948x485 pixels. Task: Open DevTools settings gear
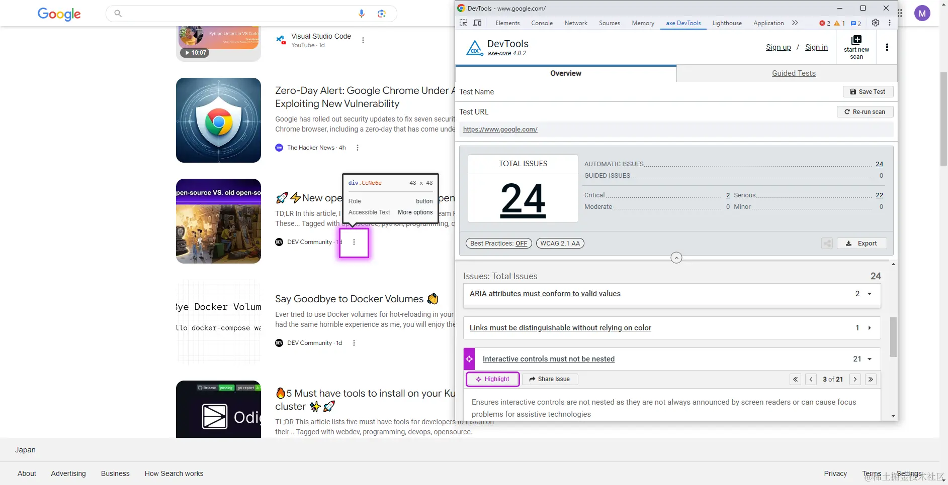[x=876, y=23]
